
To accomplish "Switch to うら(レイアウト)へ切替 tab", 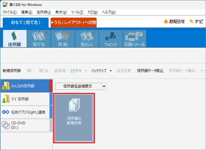I will [x=73, y=22].
